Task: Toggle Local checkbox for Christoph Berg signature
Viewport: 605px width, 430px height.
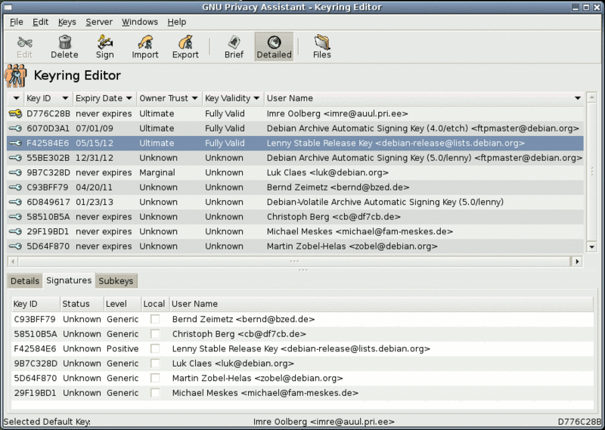Action: pos(155,333)
